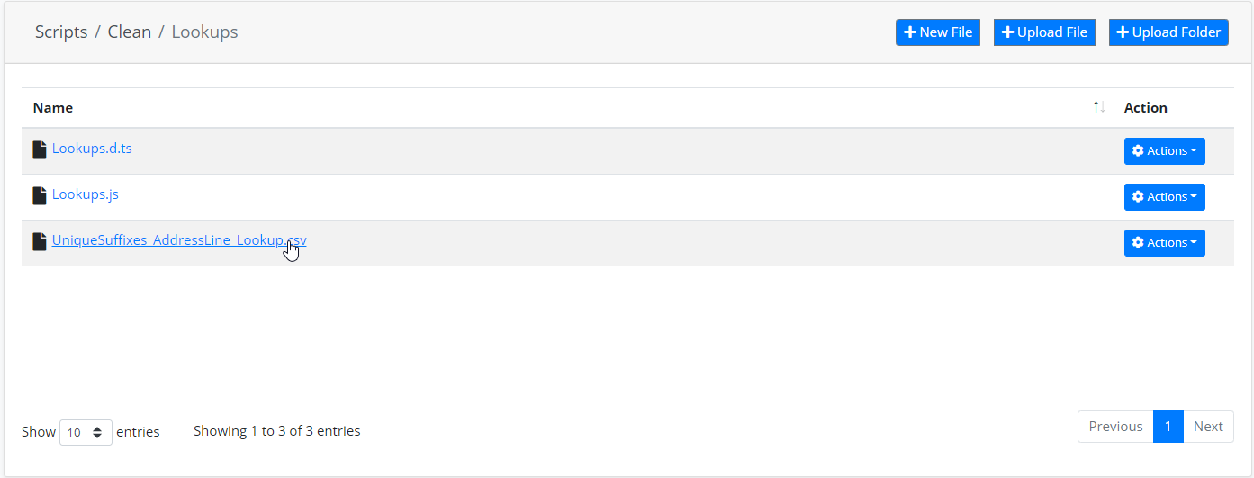Click the gear icon in Lookups.js Actions button
This screenshot has width=1254, height=478.
click(1138, 197)
